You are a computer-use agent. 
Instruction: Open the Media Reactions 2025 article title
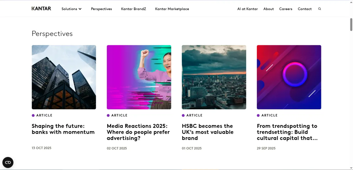tap(138, 132)
